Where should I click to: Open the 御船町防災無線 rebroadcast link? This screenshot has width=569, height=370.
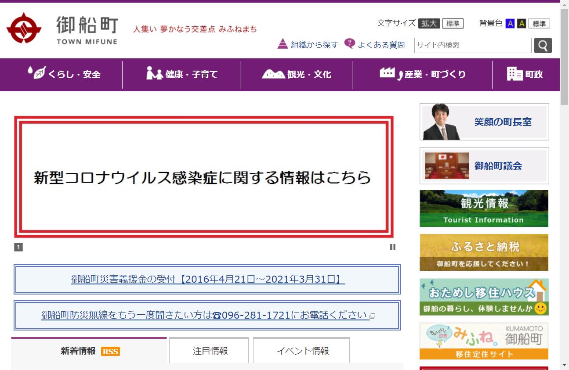click(x=207, y=315)
